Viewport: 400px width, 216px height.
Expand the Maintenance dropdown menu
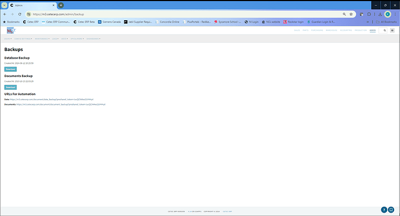tap(42, 39)
